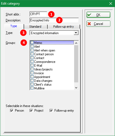Toggle the Follow-up entry situation checkbox
The width and height of the screenshot is (115, 136).
(x=51, y=111)
